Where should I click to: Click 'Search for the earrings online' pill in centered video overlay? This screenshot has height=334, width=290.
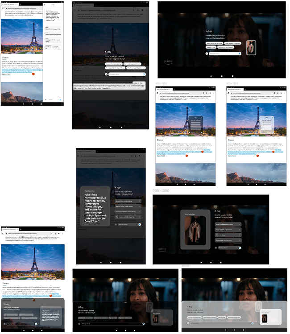tap(214, 43)
